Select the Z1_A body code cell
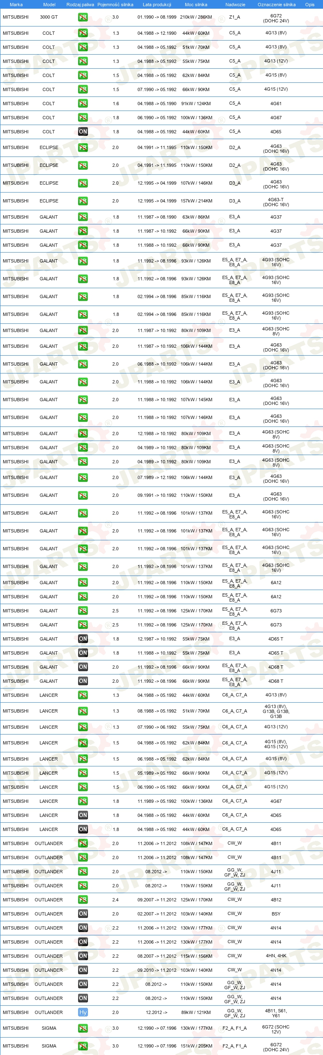The image size is (323, 1055). coord(235,17)
